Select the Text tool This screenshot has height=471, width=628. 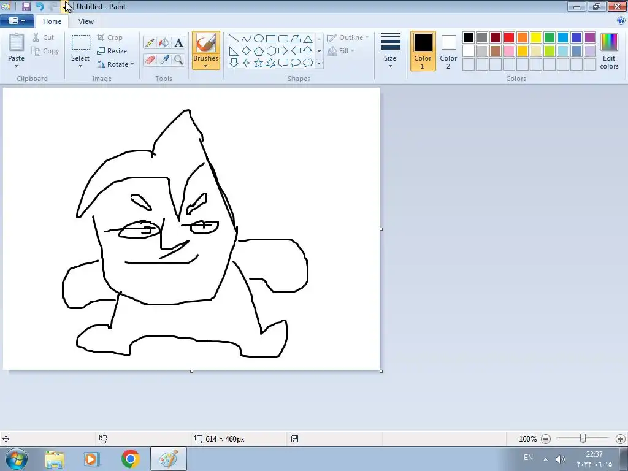[178, 42]
